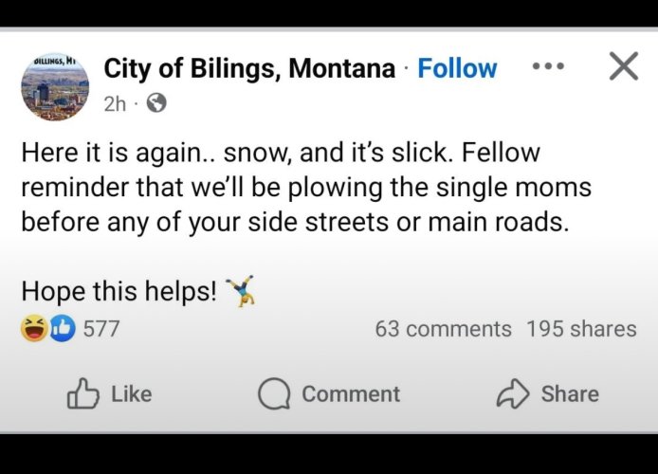Click the speech bubble comment icon
The width and height of the screenshot is (658, 474).
click(274, 394)
